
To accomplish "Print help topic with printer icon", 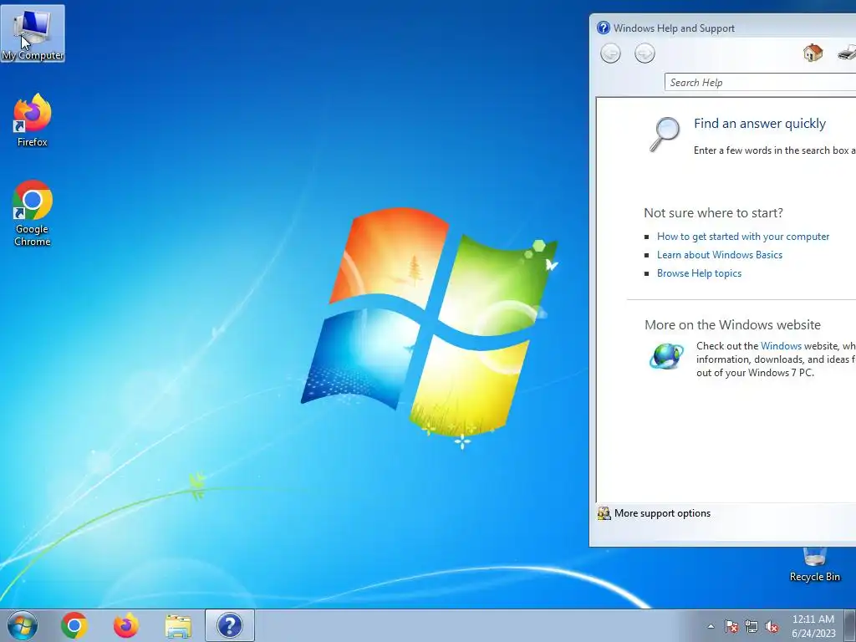I will [847, 53].
